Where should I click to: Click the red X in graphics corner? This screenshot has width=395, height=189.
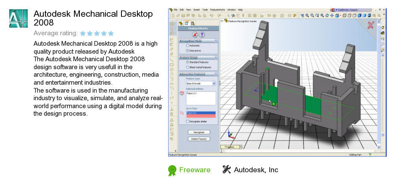click(371, 25)
